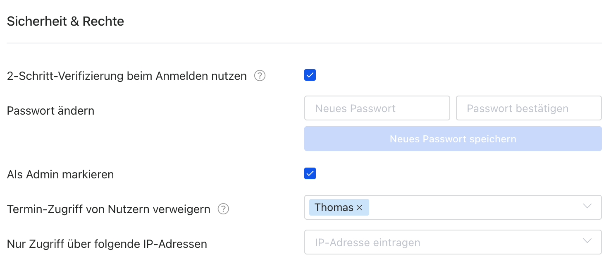
Task: Click Neues Passwort speichern button
Action: pos(453,139)
